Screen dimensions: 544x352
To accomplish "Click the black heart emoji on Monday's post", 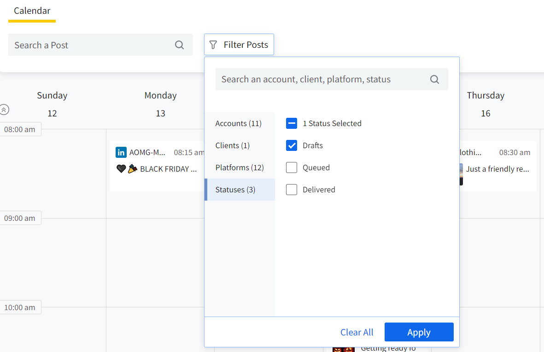I will point(121,169).
